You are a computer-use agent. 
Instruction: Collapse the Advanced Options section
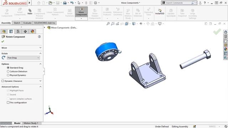click(40, 87)
